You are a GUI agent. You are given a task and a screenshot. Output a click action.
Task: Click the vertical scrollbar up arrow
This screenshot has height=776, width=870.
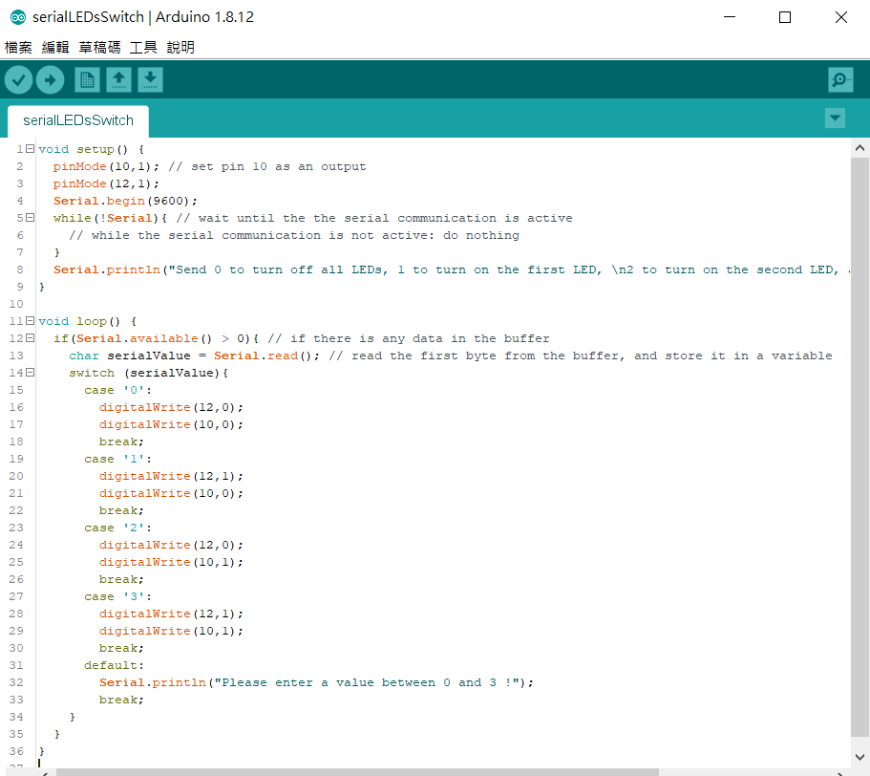[859, 148]
